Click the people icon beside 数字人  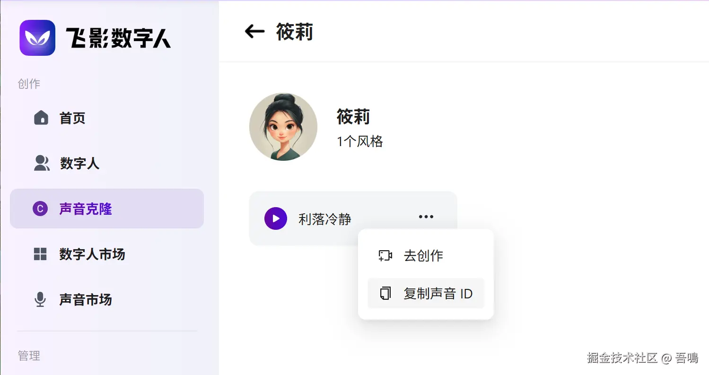(42, 163)
